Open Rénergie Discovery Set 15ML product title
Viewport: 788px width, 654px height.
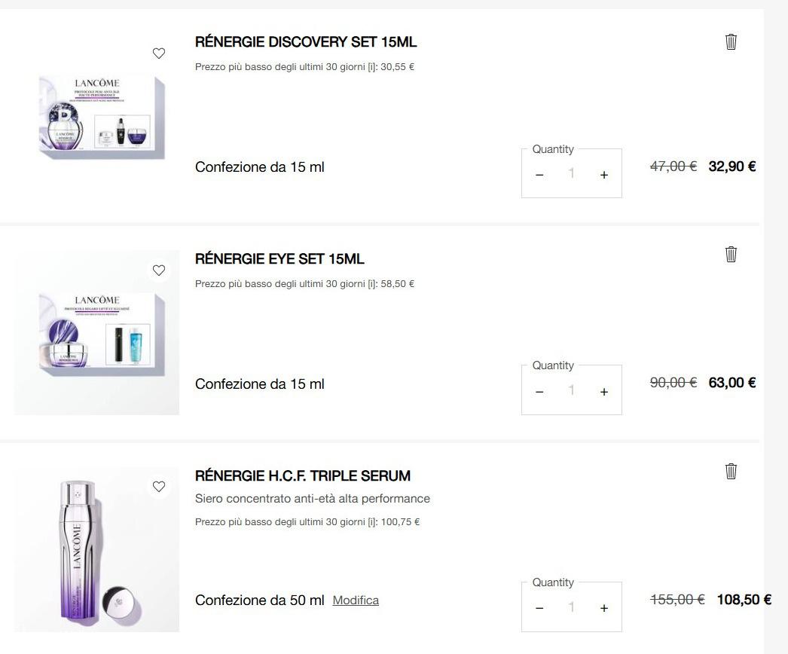pyautogui.click(x=305, y=42)
